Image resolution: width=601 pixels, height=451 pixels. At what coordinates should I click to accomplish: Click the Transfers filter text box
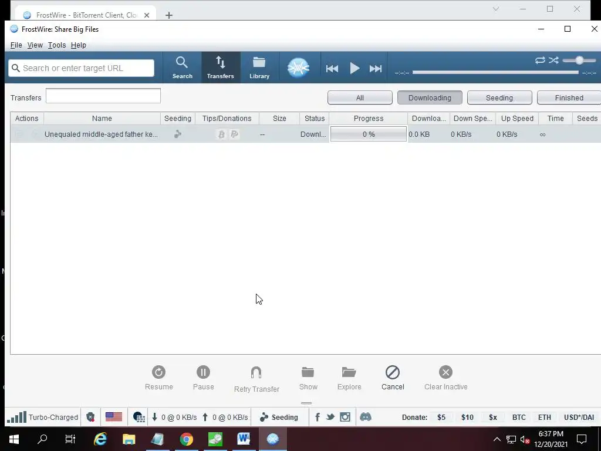[x=103, y=96]
